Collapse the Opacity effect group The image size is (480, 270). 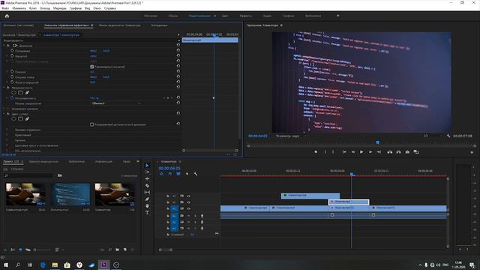pyautogui.click(x=4, y=88)
